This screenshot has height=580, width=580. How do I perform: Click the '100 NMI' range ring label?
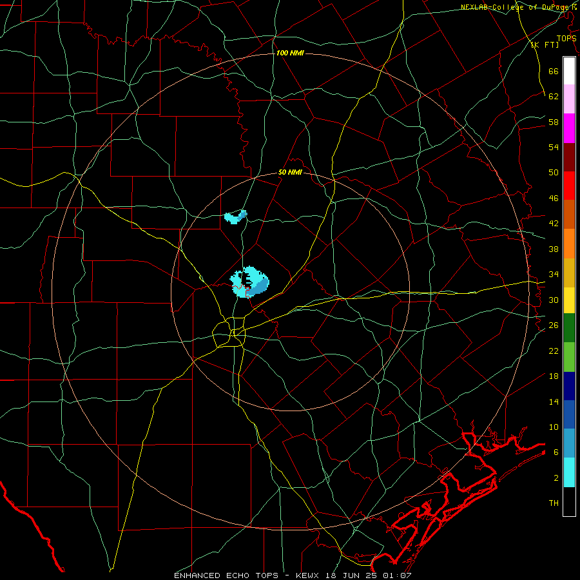tap(290, 53)
